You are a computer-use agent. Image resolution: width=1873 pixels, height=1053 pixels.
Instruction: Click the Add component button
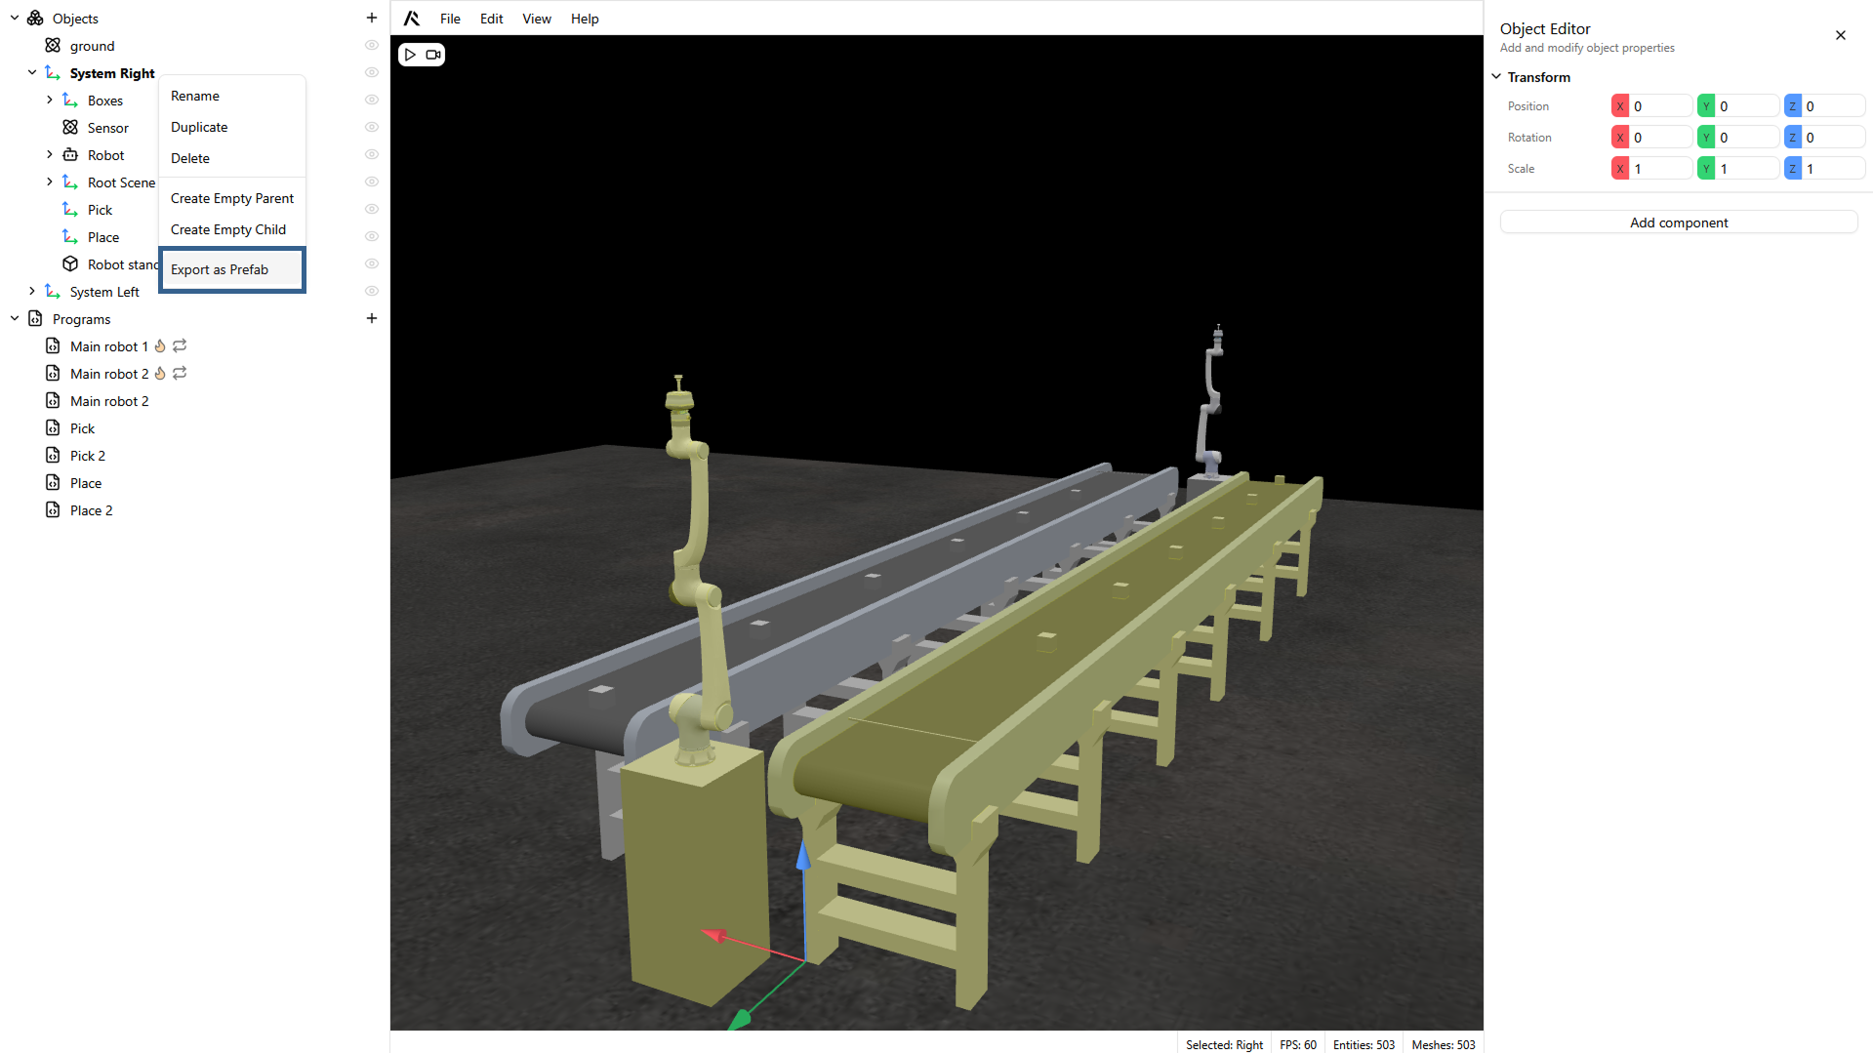click(x=1678, y=223)
